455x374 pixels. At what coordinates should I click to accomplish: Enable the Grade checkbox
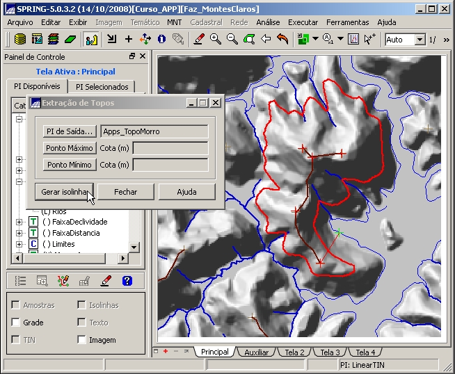click(16, 323)
